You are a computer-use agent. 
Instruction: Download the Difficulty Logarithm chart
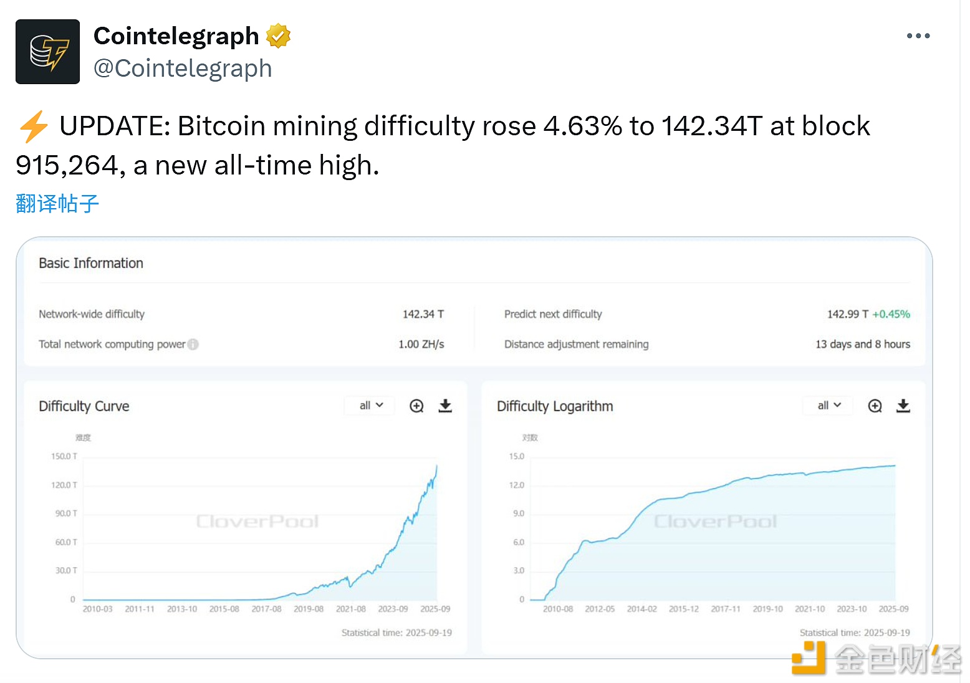tap(903, 406)
